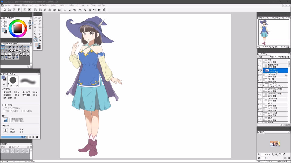Open ウインドウ(W) menu
The height and width of the screenshot is (163, 291).
91,5
